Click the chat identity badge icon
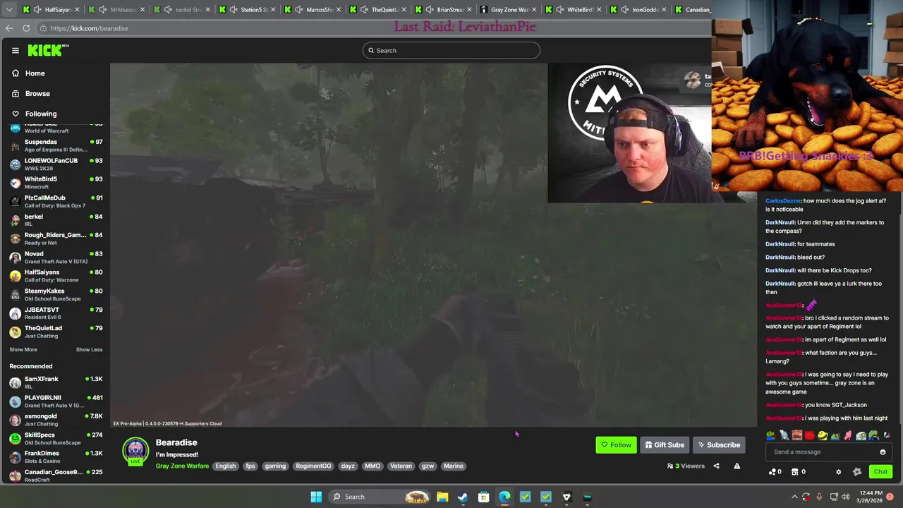Screen dimensions: 903x508 pos(857,472)
